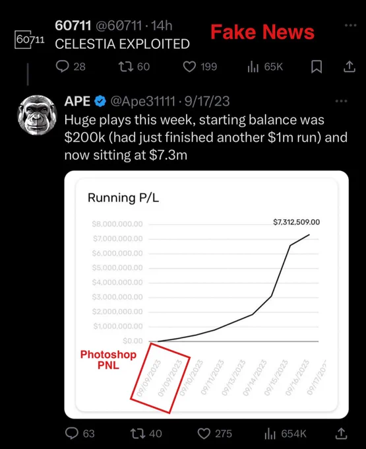Bookmark the 60711 tweet
This screenshot has width=366, height=449.
[317, 67]
